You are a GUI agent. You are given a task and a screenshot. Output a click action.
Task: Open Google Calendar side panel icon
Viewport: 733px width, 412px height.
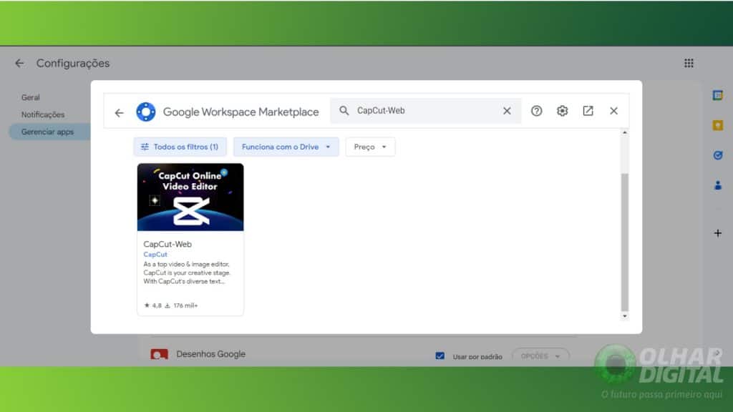(717, 95)
